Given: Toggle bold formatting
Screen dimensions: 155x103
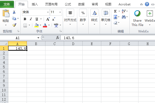Looking at the screenshot, I should [x=25, y=19].
